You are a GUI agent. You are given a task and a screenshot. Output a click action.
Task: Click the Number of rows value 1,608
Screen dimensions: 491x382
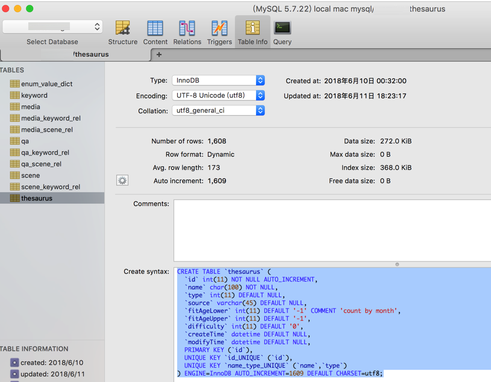click(217, 141)
